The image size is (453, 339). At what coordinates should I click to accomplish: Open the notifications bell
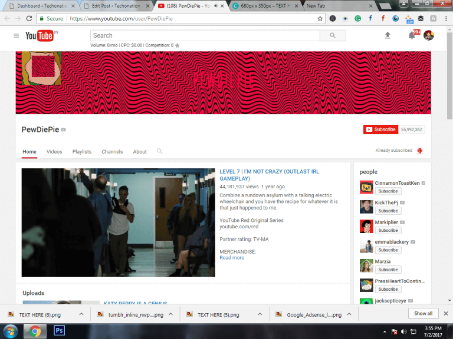412,36
